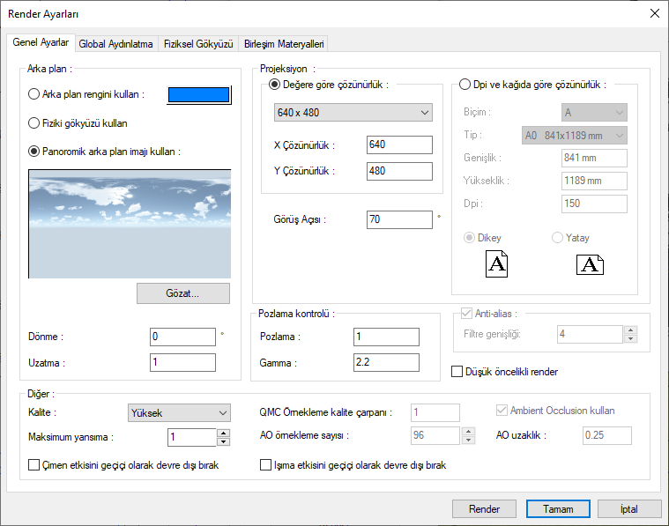The height and width of the screenshot is (526, 669).
Task: Select 'Dpi ve kağıda göre çözünürlük' option
Action: tap(465, 85)
